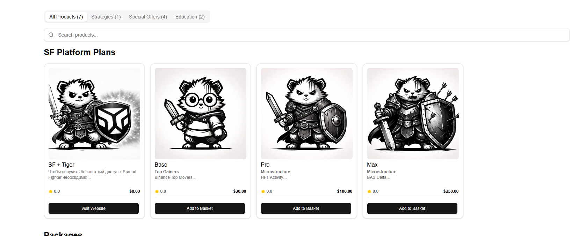
Task: Add the Pro plan to basket
Action: click(306, 208)
